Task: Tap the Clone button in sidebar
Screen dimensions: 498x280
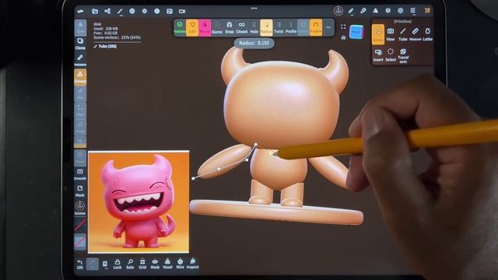Action: (80, 44)
